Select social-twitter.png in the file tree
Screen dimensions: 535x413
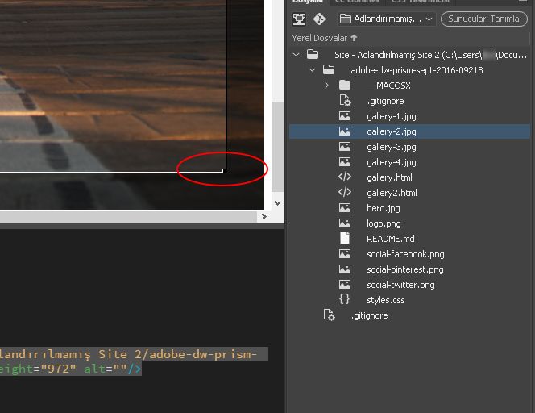400,285
